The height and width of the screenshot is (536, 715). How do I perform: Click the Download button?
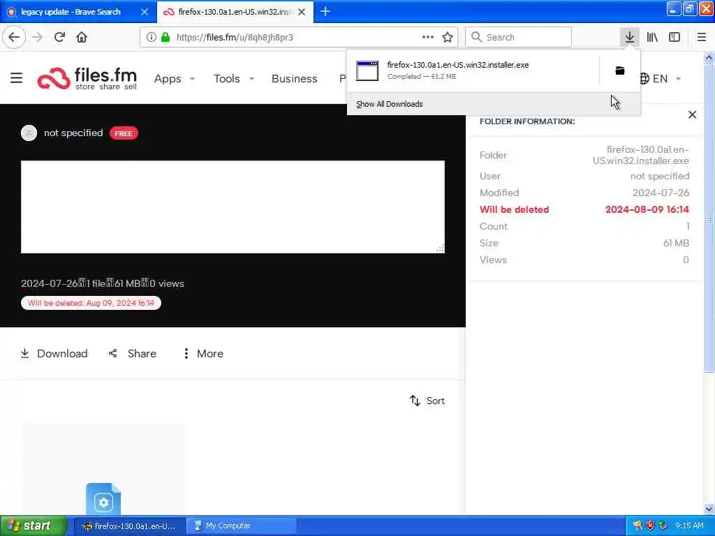pos(54,353)
